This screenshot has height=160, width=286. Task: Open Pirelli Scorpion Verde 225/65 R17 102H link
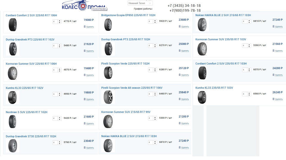125,64
